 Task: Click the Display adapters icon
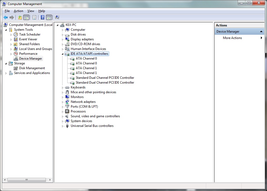coord(67,39)
